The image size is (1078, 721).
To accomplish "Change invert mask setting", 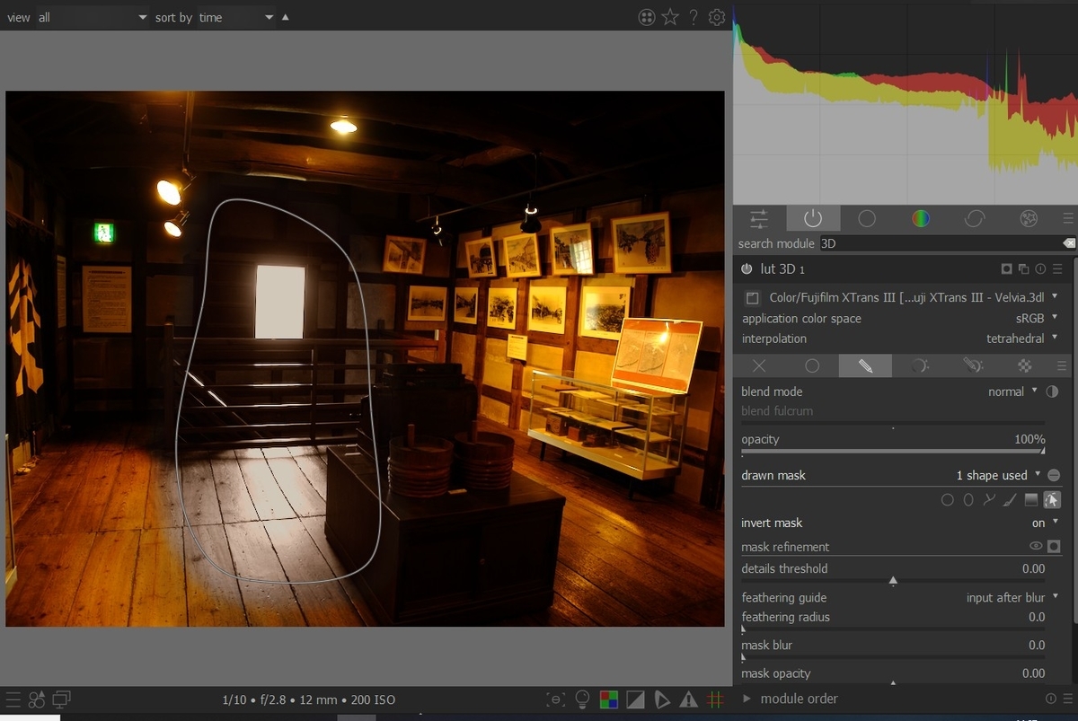I will click(900, 523).
